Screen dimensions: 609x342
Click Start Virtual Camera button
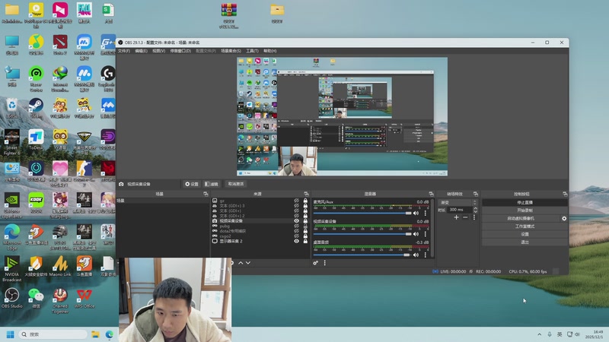pyautogui.click(x=521, y=218)
